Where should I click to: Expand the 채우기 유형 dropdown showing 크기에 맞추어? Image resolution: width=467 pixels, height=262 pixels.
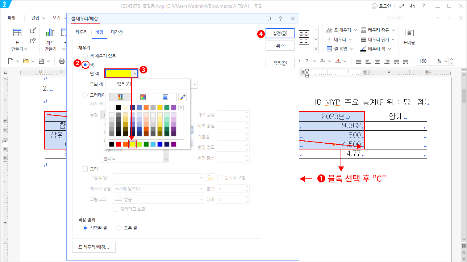201,188
